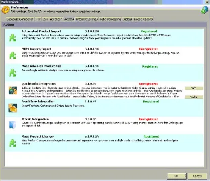Switch to the Table Remapping tab
The height and width of the screenshot is (181, 210).
point(110,19)
